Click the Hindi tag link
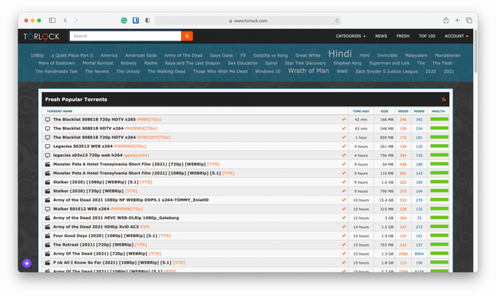496x296 pixels. click(x=340, y=54)
